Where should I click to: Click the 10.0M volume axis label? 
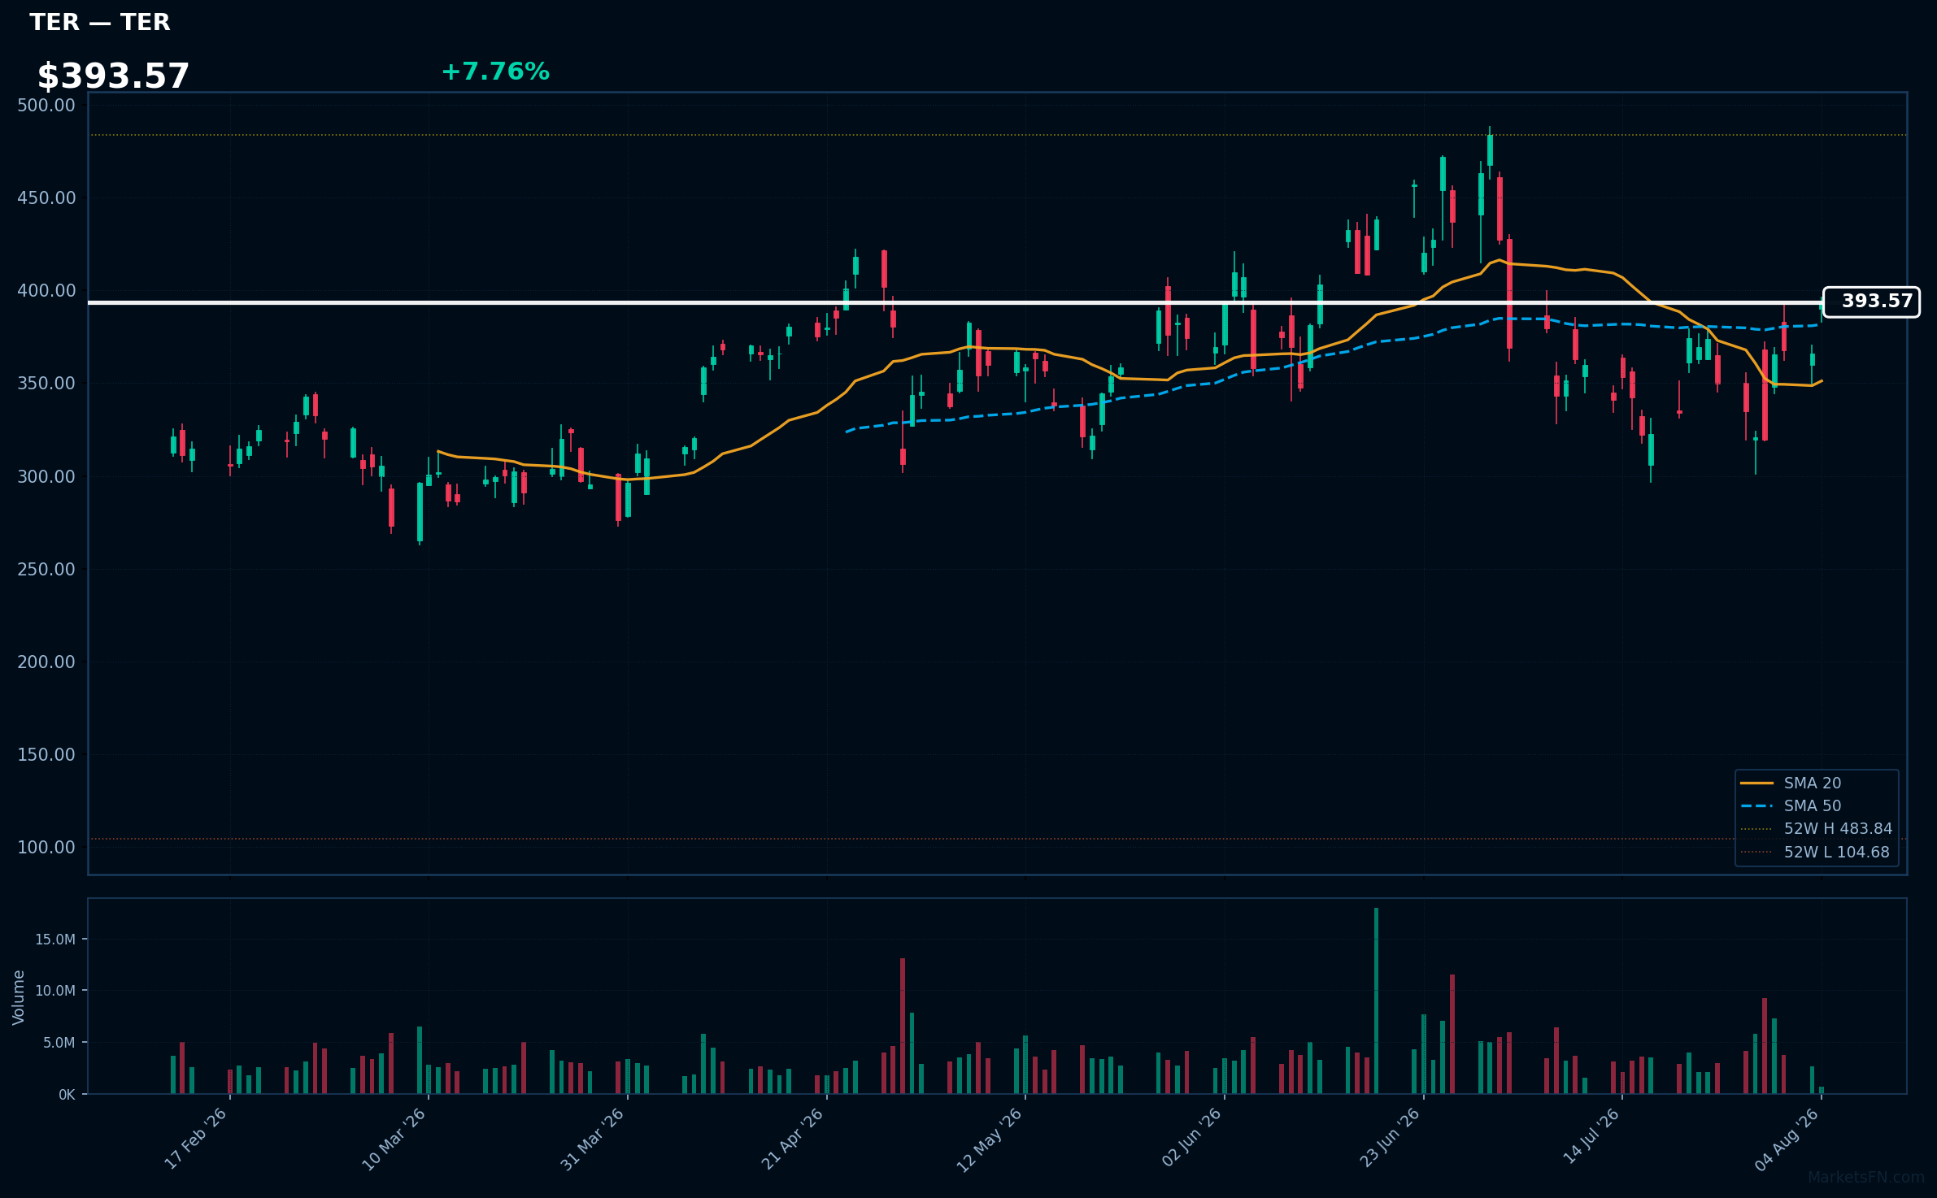coord(55,991)
